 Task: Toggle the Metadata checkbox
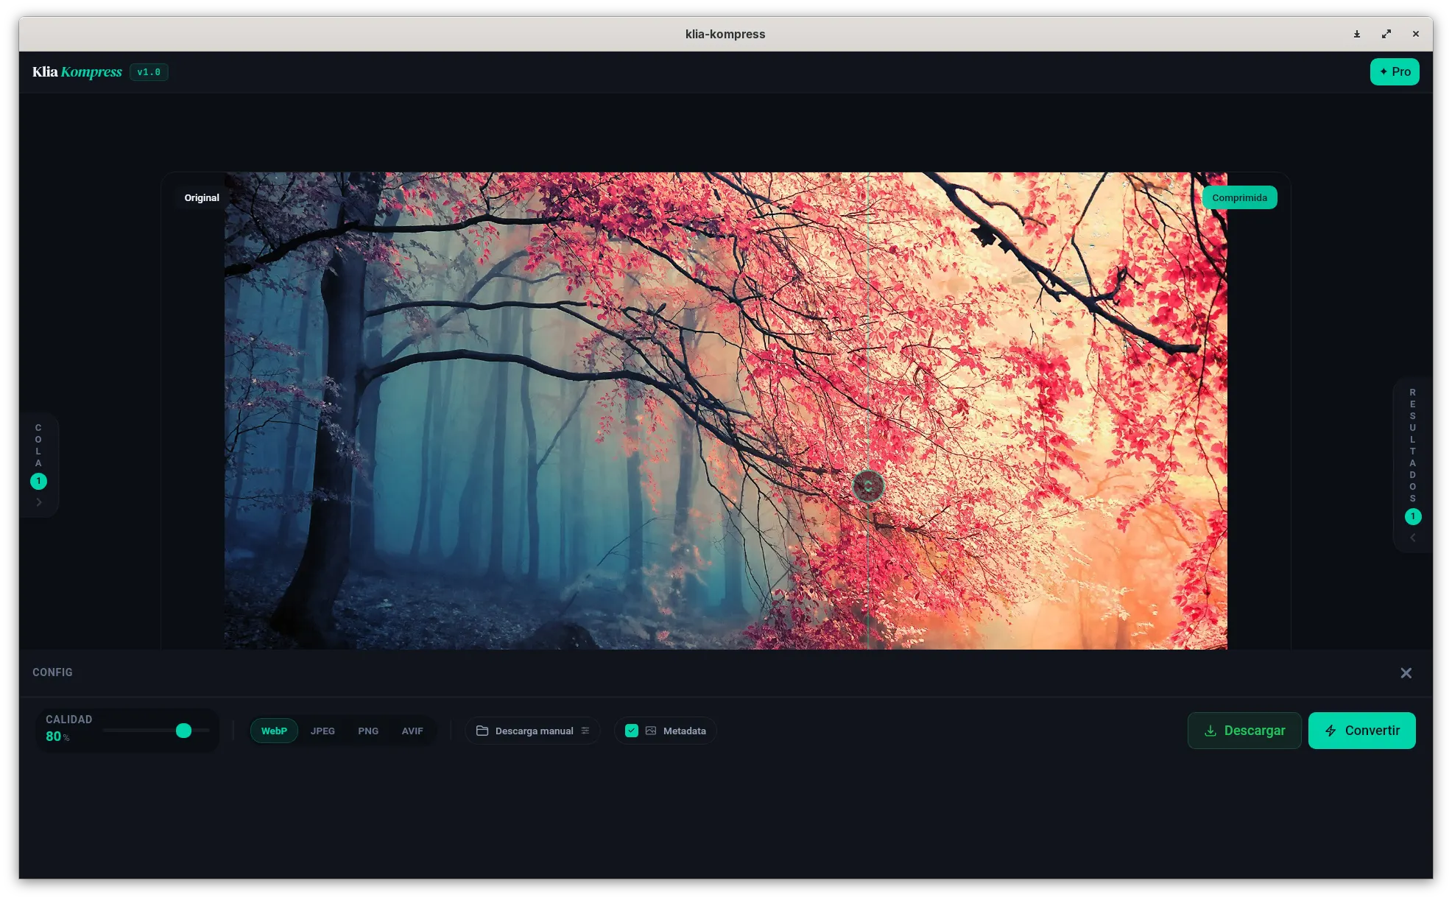[632, 731]
